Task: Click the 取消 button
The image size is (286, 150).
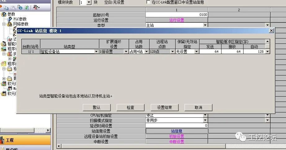Action: 198,107
